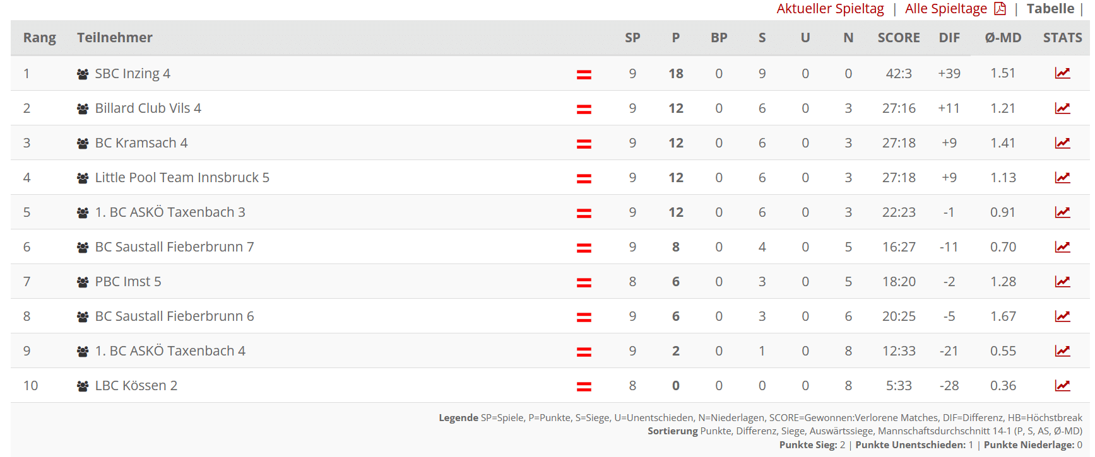Click Austrian flag in 1. BC ASKÖ Taxenbach 4 row
The image size is (1095, 457).
pyautogui.click(x=584, y=352)
